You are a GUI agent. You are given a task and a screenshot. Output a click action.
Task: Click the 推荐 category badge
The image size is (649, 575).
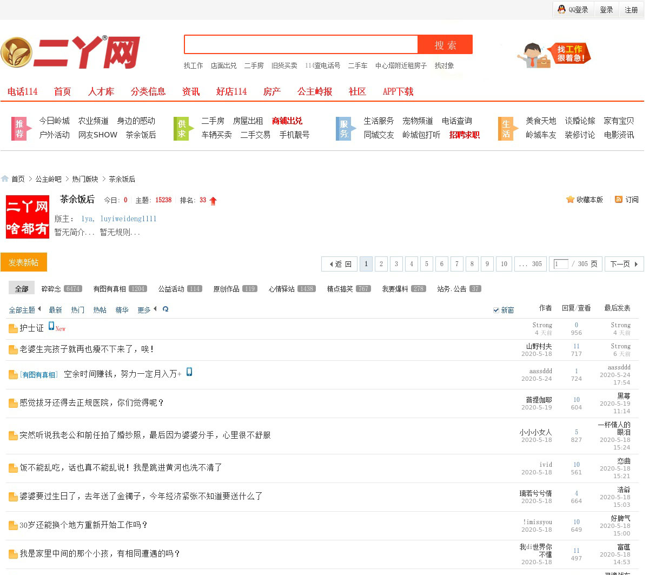pyautogui.click(x=22, y=128)
